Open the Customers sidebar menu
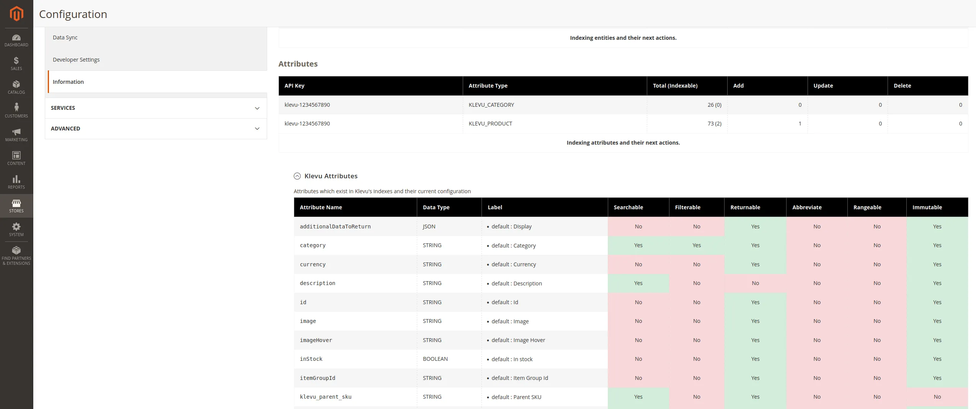This screenshot has width=976, height=409. point(16,111)
